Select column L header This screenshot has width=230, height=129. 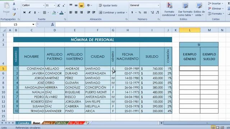[190, 30]
